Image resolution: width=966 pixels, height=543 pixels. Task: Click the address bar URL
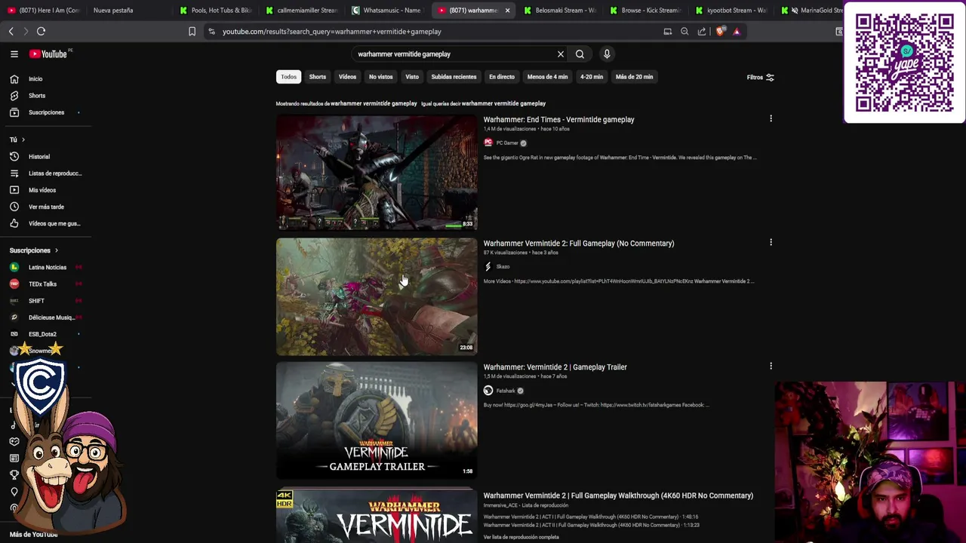[x=332, y=32]
